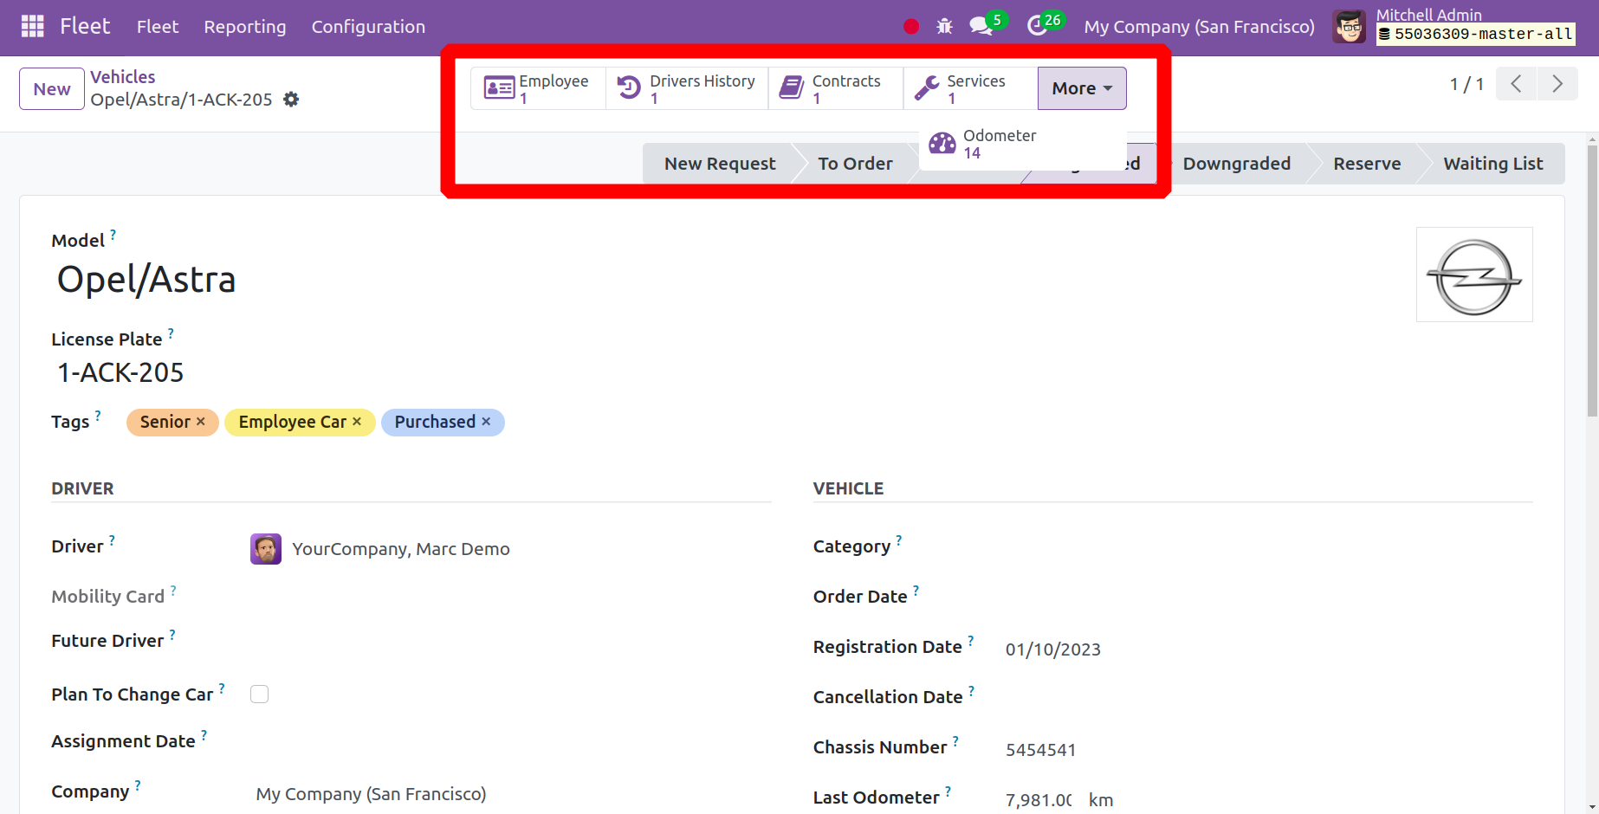Show help tooltip for Driver field

click(x=112, y=540)
